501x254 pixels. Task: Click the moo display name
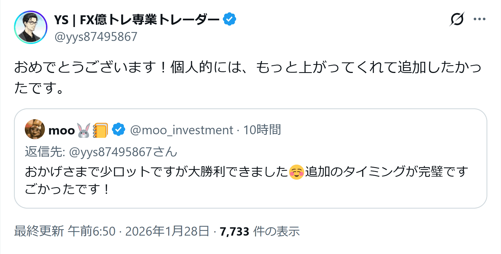point(62,130)
